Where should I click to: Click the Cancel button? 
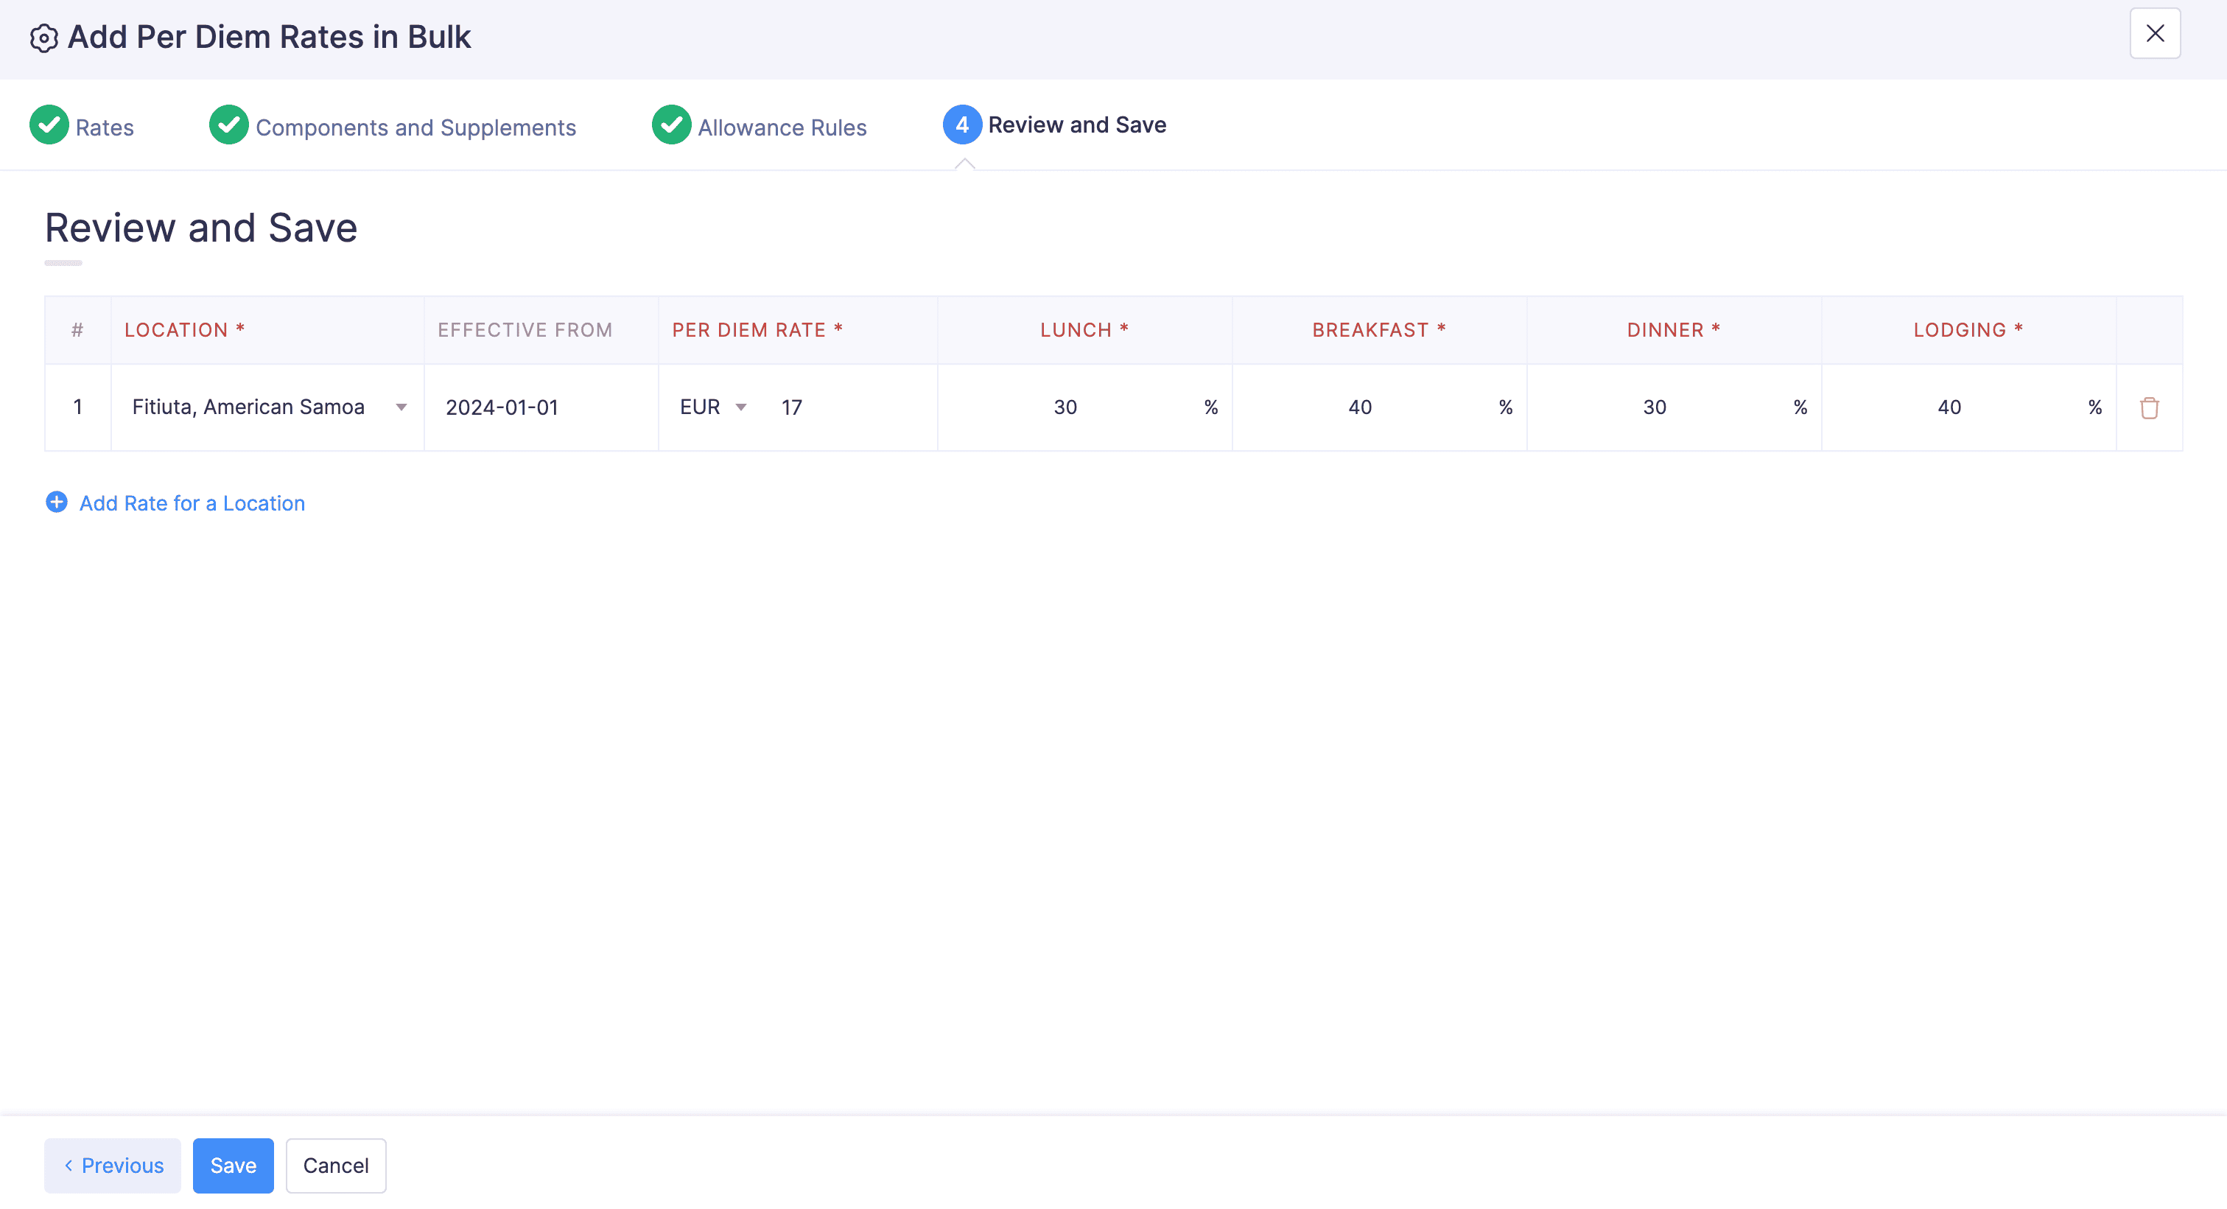click(335, 1165)
